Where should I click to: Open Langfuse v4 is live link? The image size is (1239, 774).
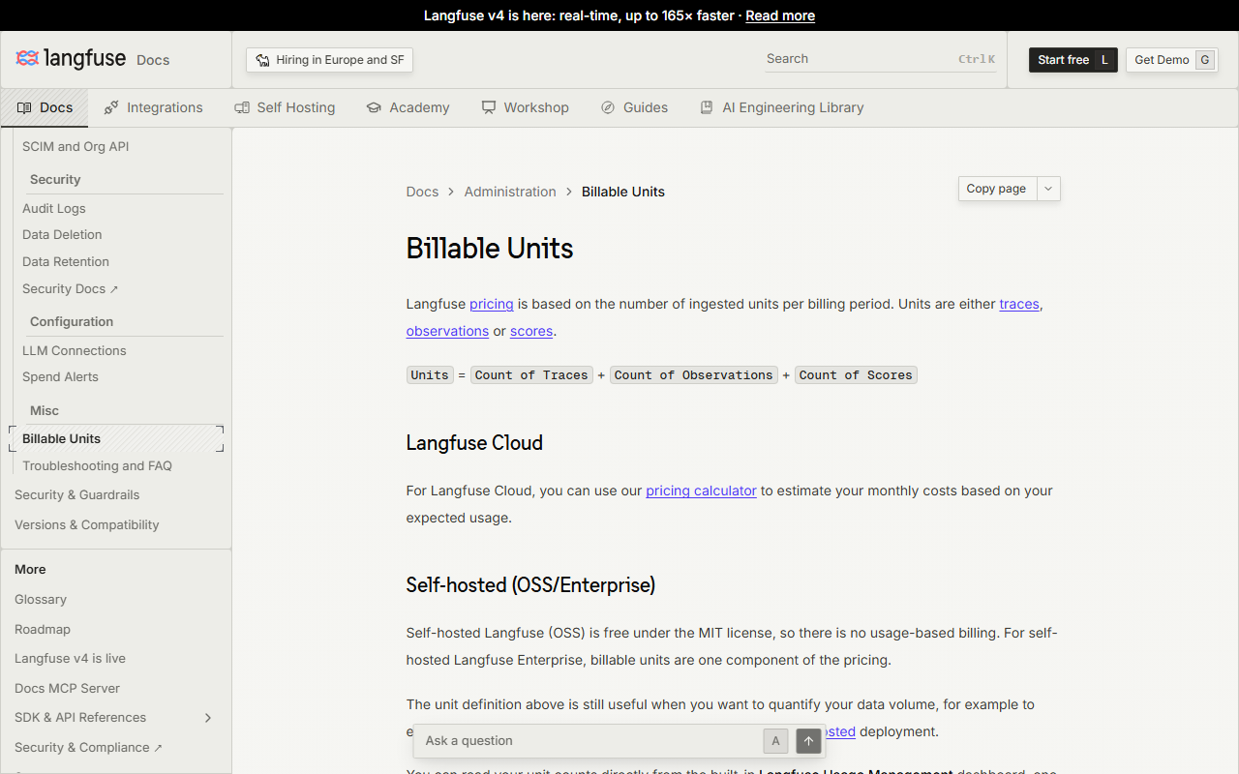pyautogui.click(x=70, y=658)
